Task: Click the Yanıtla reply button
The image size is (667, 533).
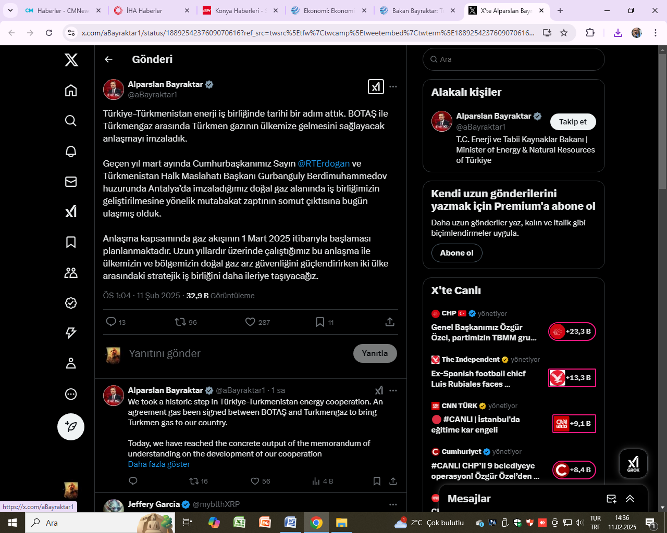Action: coord(375,353)
